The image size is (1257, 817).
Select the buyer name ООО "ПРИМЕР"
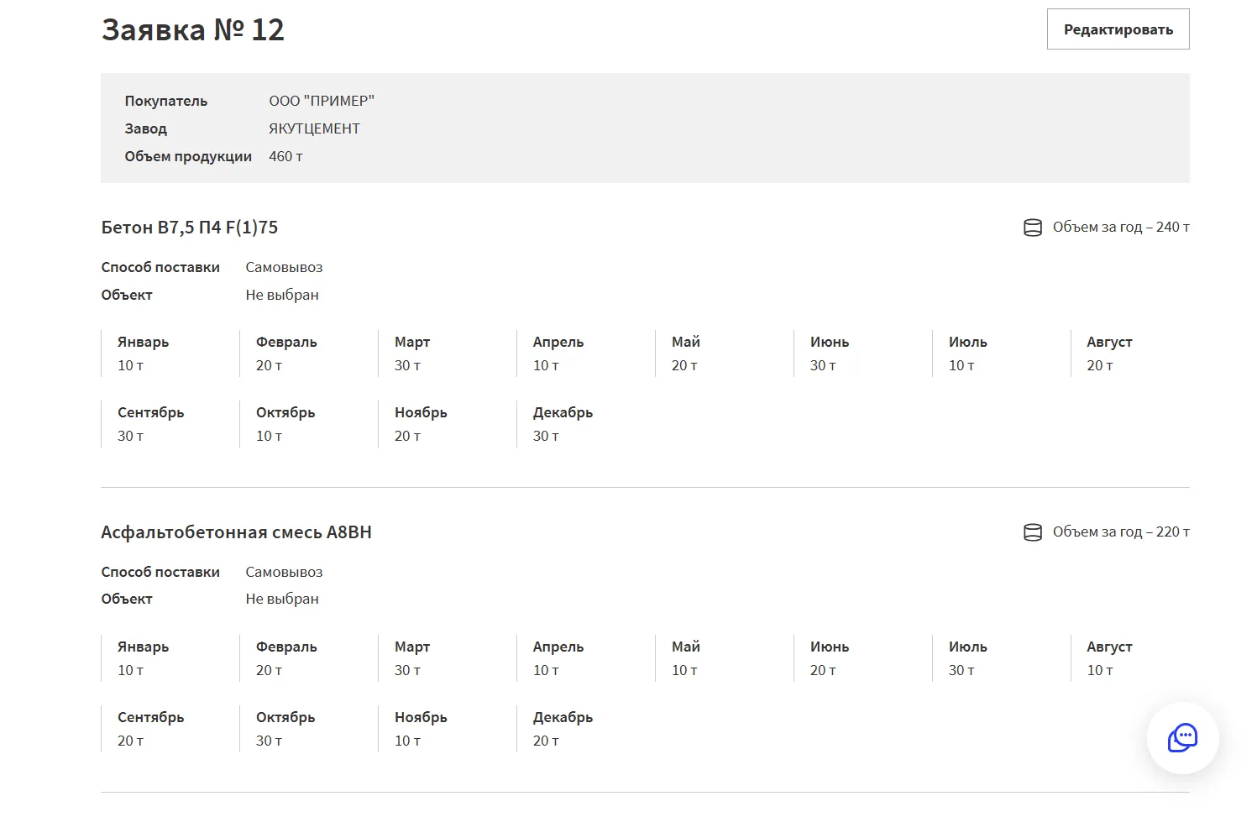point(322,101)
